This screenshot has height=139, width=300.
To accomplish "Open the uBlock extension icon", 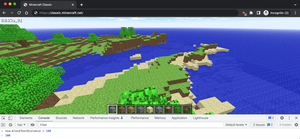I will [x=244, y=13].
